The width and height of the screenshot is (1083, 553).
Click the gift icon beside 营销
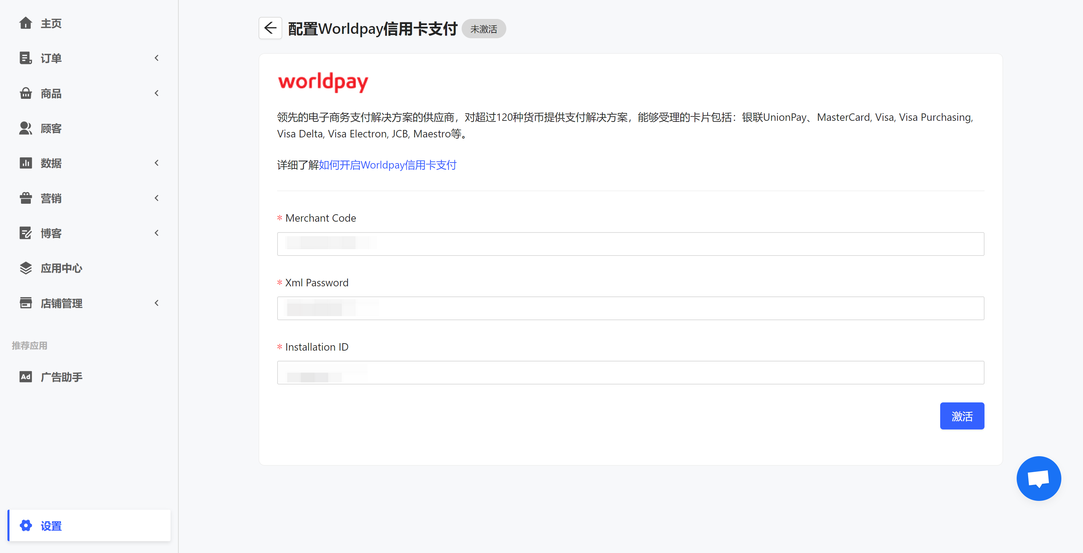(x=26, y=198)
